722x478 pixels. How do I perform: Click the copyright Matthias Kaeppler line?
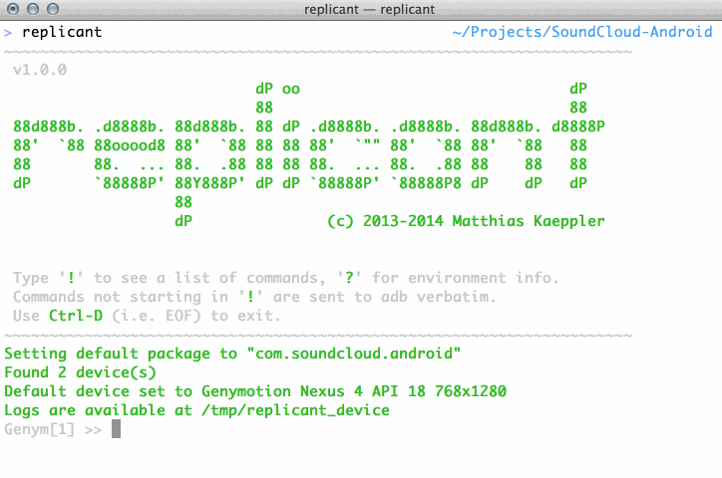[466, 220]
